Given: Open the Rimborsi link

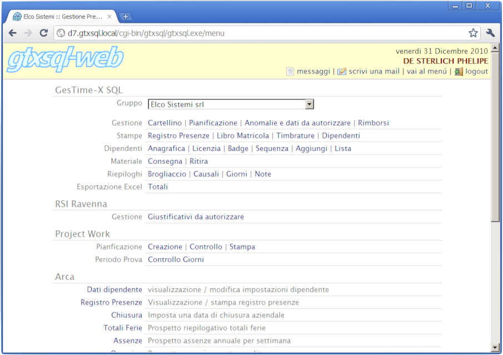Looking at the screenshot, I should [373, 123].
